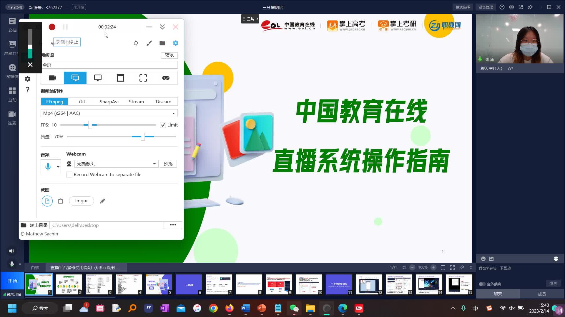Open the Connect Mic sidebar item
This screenshot has height=317, width=565.
point(12,117)
